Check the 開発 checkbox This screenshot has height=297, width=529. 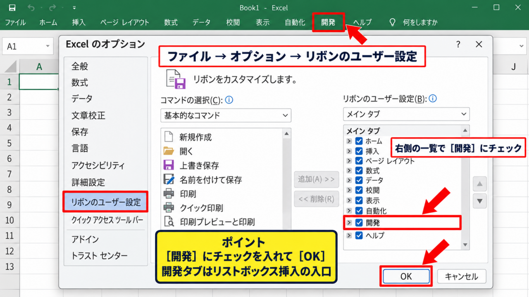click(x=359, y=223)
